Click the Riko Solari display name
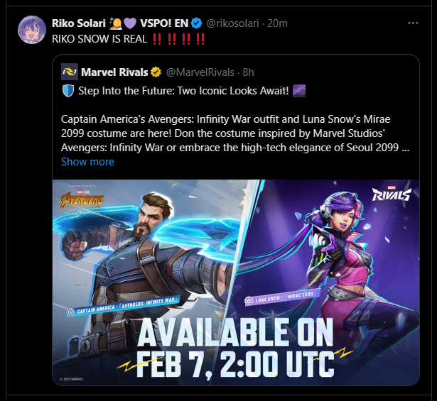437x401 pixels. [79, 23]
